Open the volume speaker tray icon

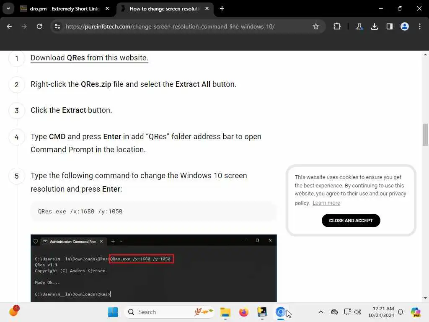point(358,312)
